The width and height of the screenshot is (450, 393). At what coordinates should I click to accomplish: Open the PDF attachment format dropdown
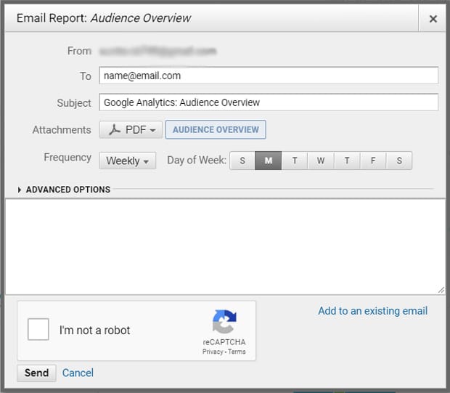click(131, 129)
